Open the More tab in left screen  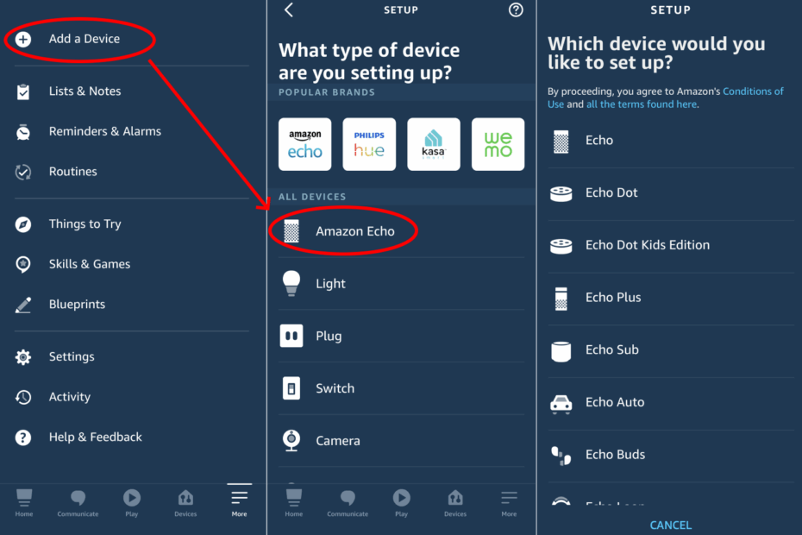pyautogui.click(x=240, y=503)
